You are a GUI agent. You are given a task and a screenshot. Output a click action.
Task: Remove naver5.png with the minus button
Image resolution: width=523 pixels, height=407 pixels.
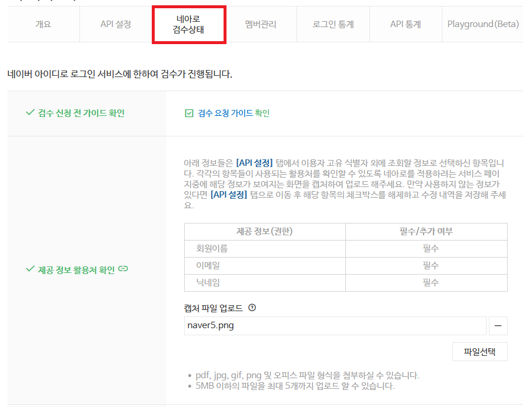498,326
